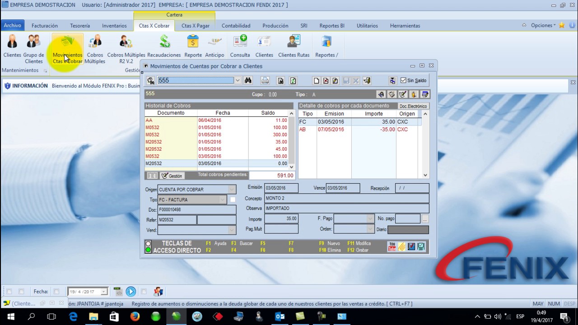Open YouTube icon in shortcut bar
Screen dimensions: 578x325
point(392,246)
